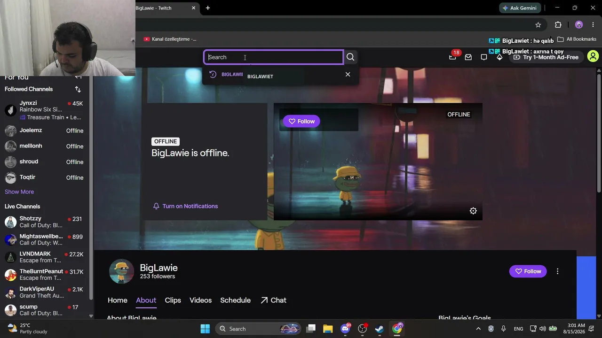Screen dimensions: 602x338
Task: Click Follow button on the video player
Action: coord(301,121)
